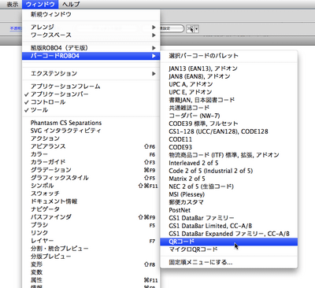
Task: Choose 書籍JAN, 日本図書コード
Action: [x=229, y=100]
